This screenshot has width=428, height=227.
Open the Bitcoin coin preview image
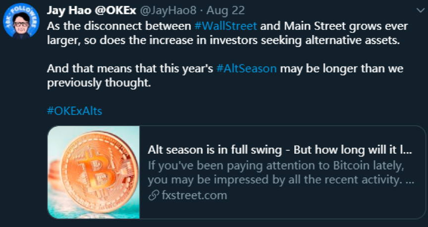point(94,172)
